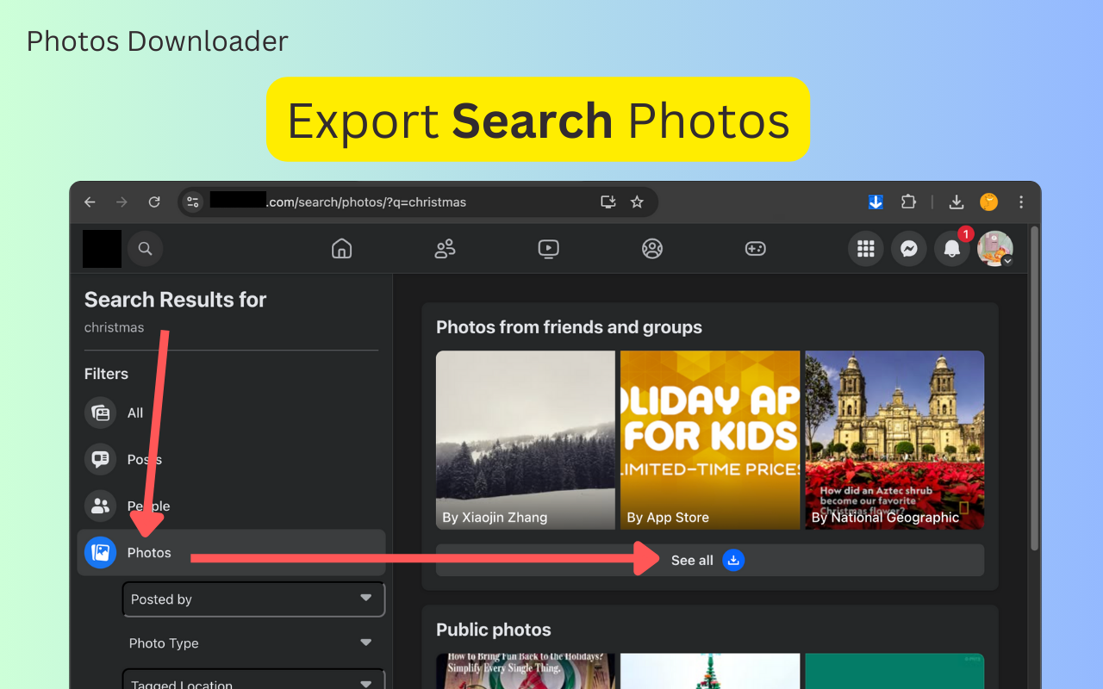This screenshot has height=689, width=1103.
Task: Open the notifications bell
Action: (951, 249)
